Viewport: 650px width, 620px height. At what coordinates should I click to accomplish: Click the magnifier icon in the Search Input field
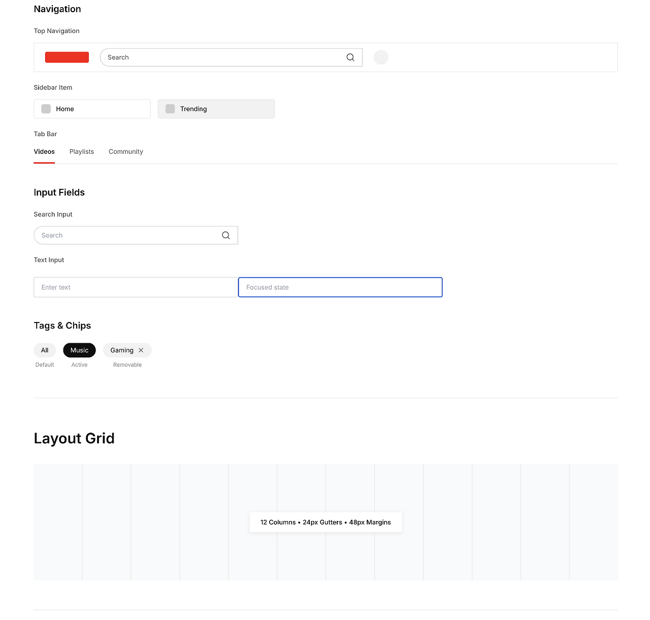226,235
